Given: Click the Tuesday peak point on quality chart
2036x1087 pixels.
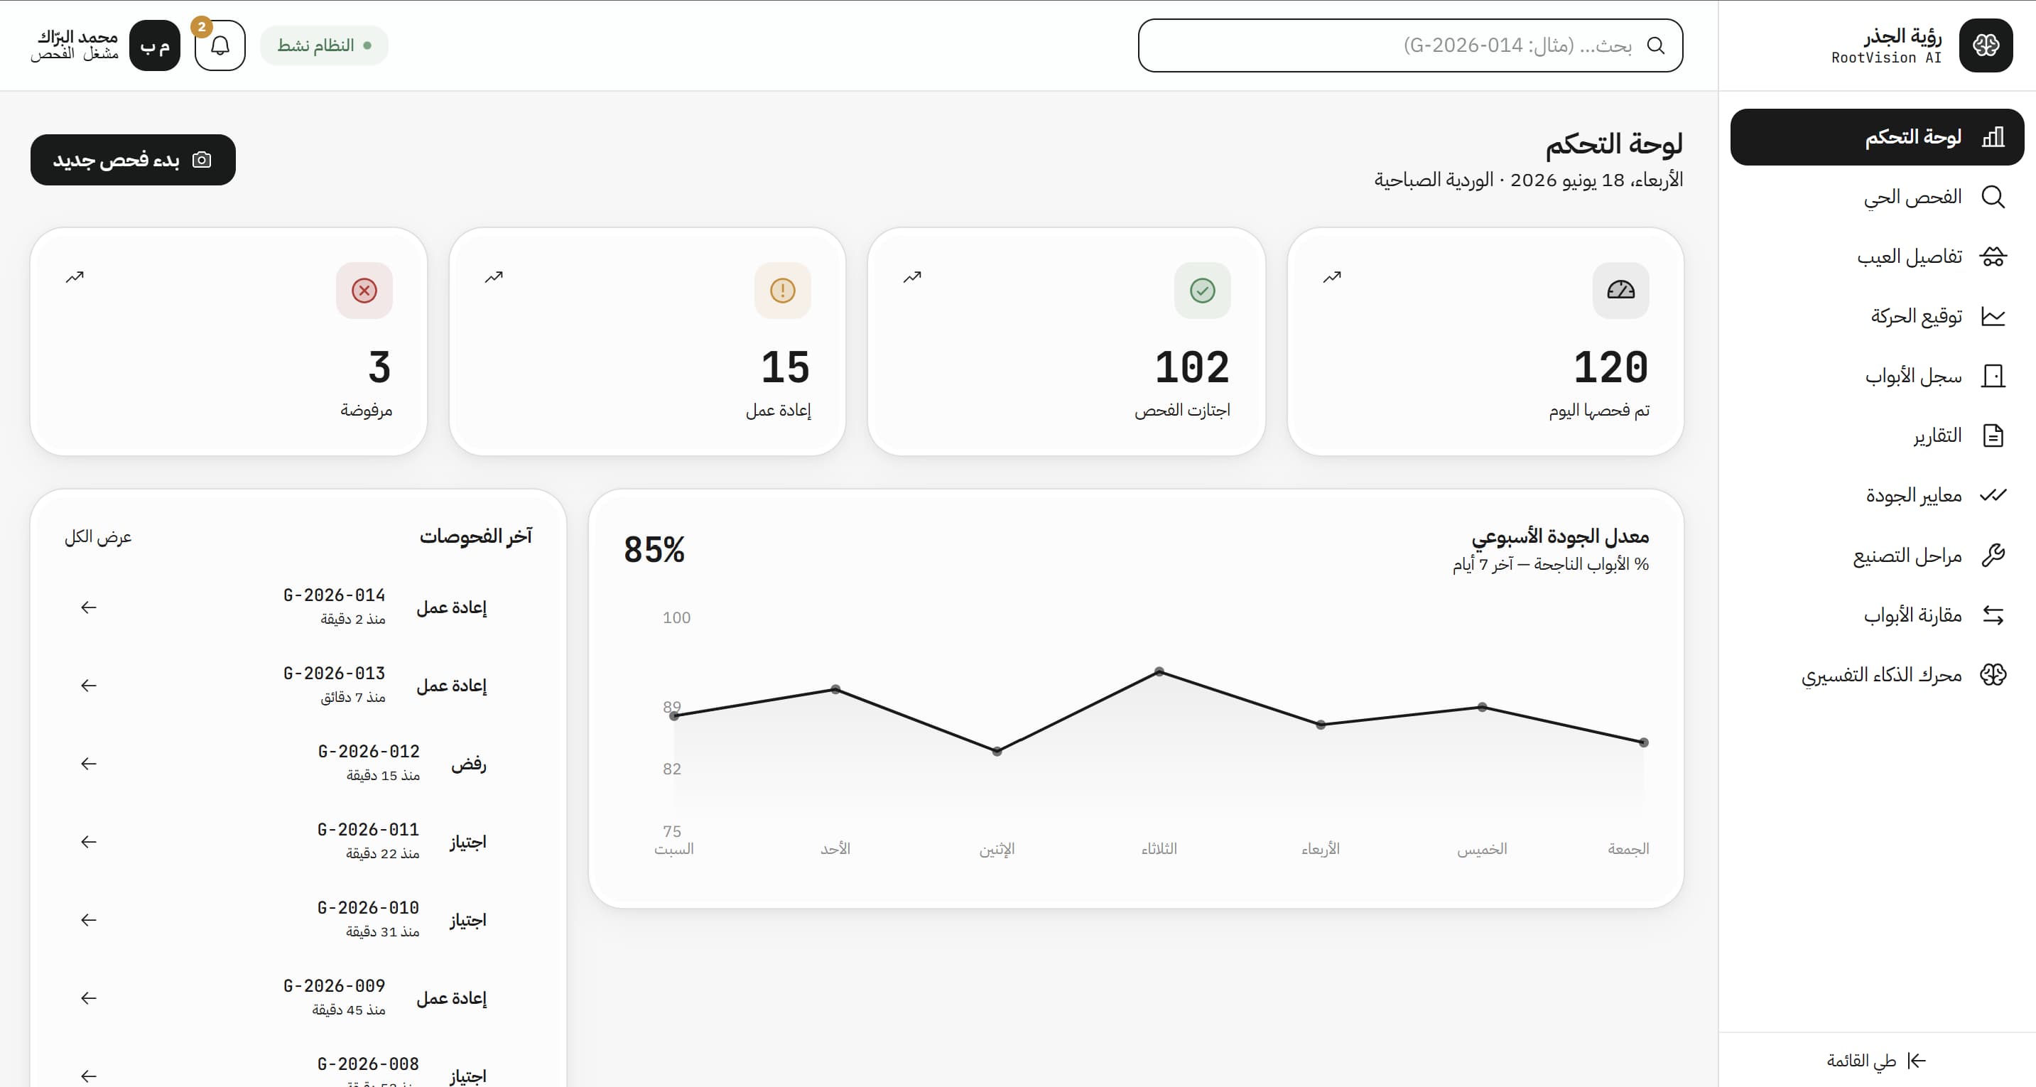Looking at the screenshot, I should [x=1159, y=671].
